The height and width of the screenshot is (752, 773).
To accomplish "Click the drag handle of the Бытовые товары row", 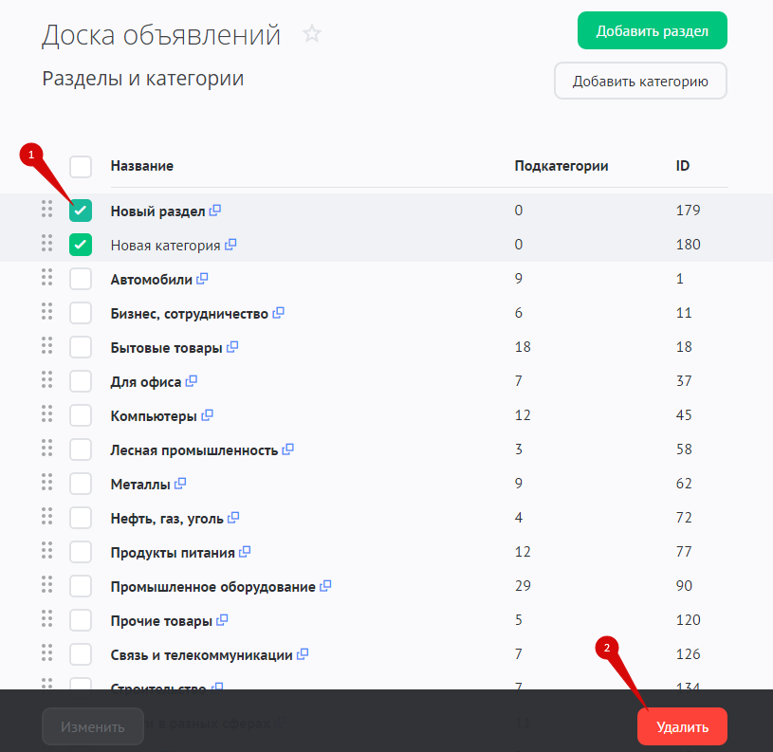I will click(x=46, y=346).
